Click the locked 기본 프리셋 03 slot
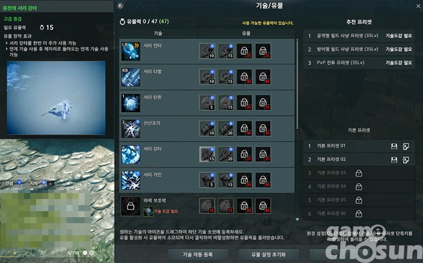Screen dimensions: 423x263 tap(359, 173)
